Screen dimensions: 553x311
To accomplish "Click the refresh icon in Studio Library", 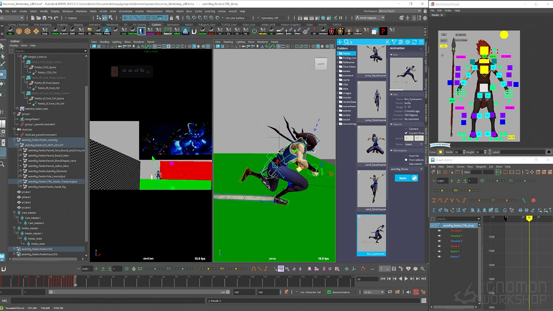I will [x=414, y=42].
